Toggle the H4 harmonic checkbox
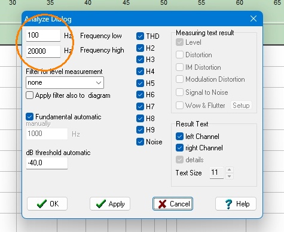The image size is (284, 232). tap(140, 71)
